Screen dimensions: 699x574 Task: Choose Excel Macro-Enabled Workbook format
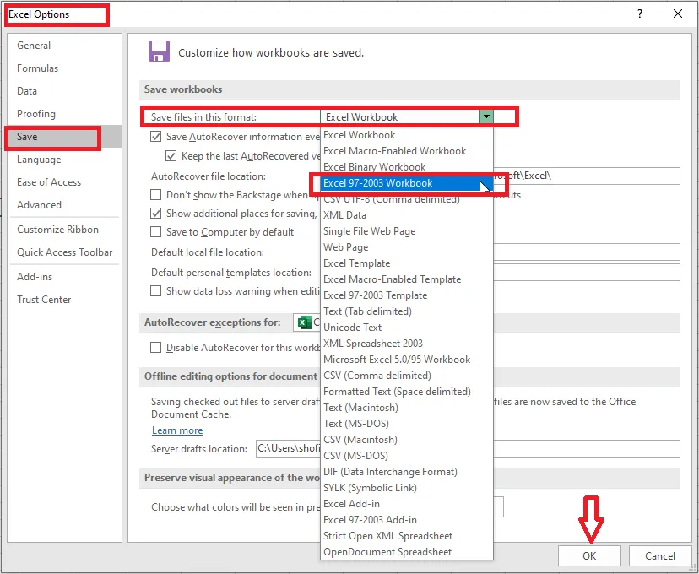[x=407, y=151]
